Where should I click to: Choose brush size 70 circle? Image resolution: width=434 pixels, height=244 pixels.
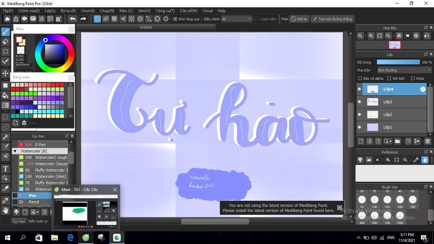(x=362, y=200)
